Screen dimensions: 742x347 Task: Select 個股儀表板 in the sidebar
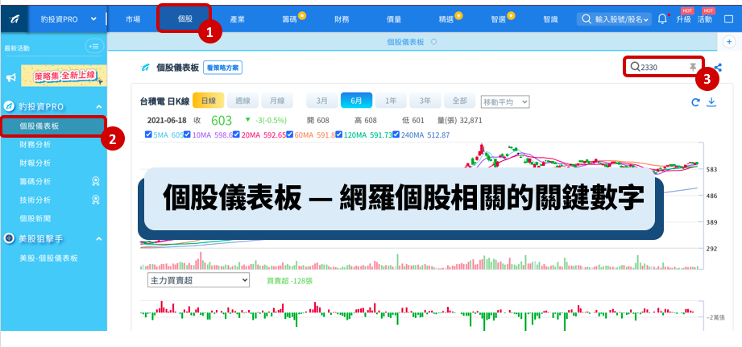pos(53,126)
